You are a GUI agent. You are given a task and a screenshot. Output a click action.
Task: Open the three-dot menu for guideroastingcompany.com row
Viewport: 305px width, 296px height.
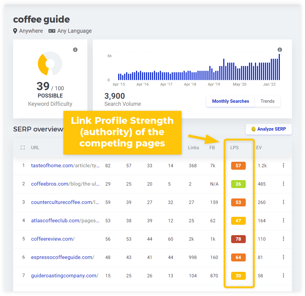tap(283, 275)
